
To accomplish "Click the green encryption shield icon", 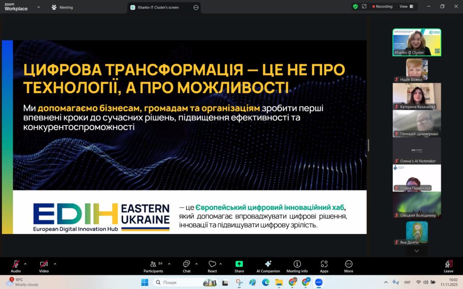I will tap(355, 7).
